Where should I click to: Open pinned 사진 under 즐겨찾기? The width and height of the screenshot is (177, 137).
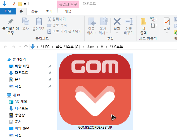point(15,86)
